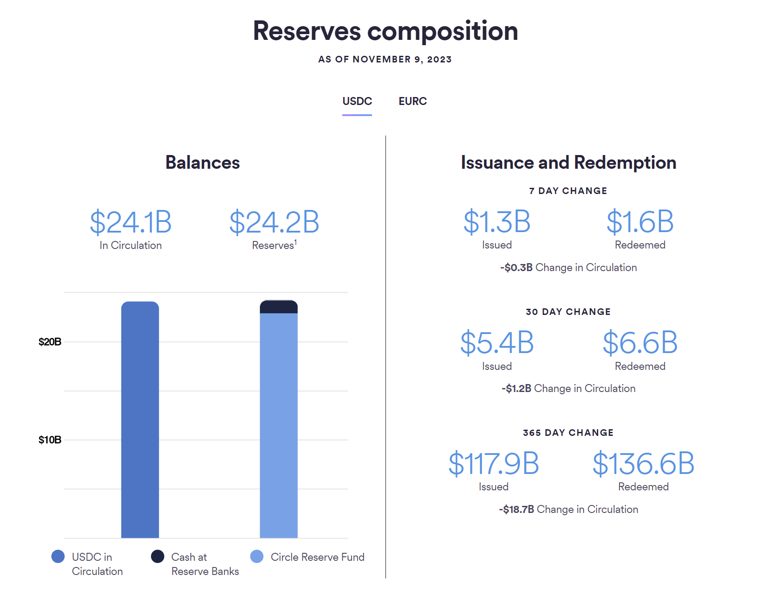Open the Reserves footnote 1 reference
Image resolution: width=766 pixels, height=598 pixels.
(x=296, y=241)
